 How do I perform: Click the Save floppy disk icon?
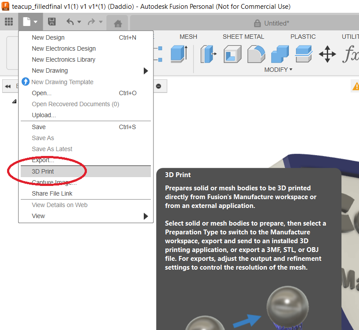(x=52, y=22)
